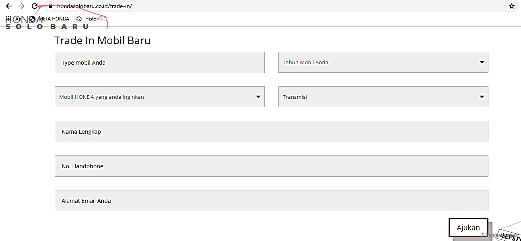The width and height of the screenshot is (521, 241).
Task: Click the address bar URL
Action: click(x=95, y=6)
